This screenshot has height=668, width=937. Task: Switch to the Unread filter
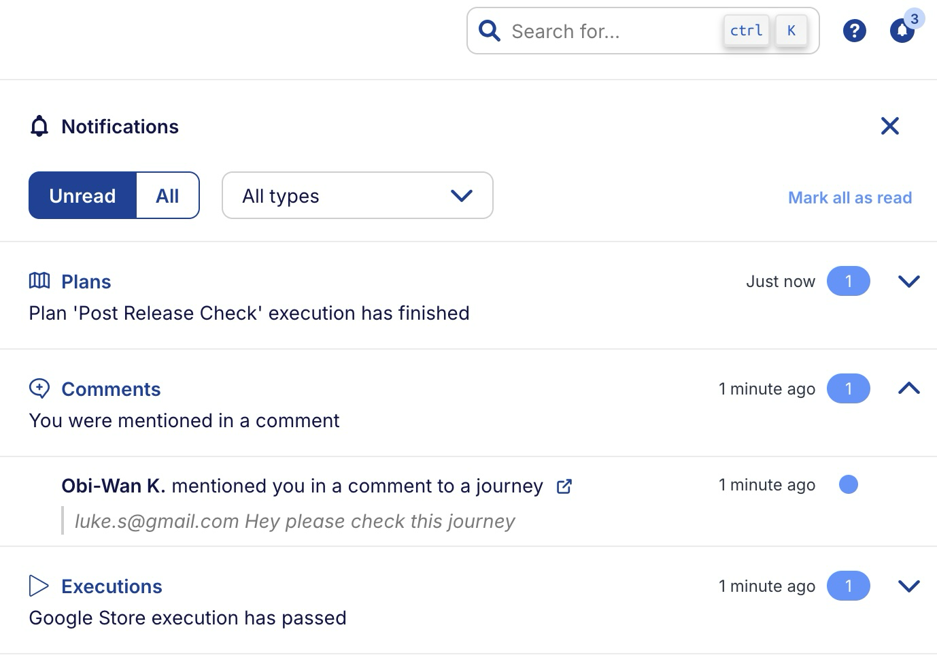pyautogui.click(x=82, y=196)
